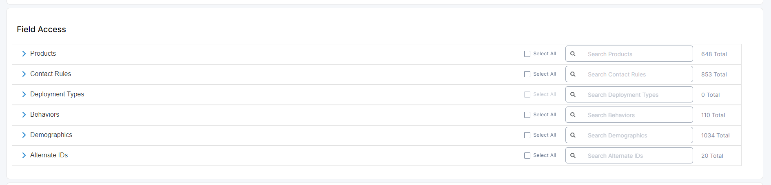
Task: Expand the Alternate IDs chevron
Action: point(24,155)
